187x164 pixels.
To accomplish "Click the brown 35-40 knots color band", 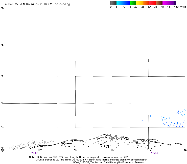I will coord(159,3).
